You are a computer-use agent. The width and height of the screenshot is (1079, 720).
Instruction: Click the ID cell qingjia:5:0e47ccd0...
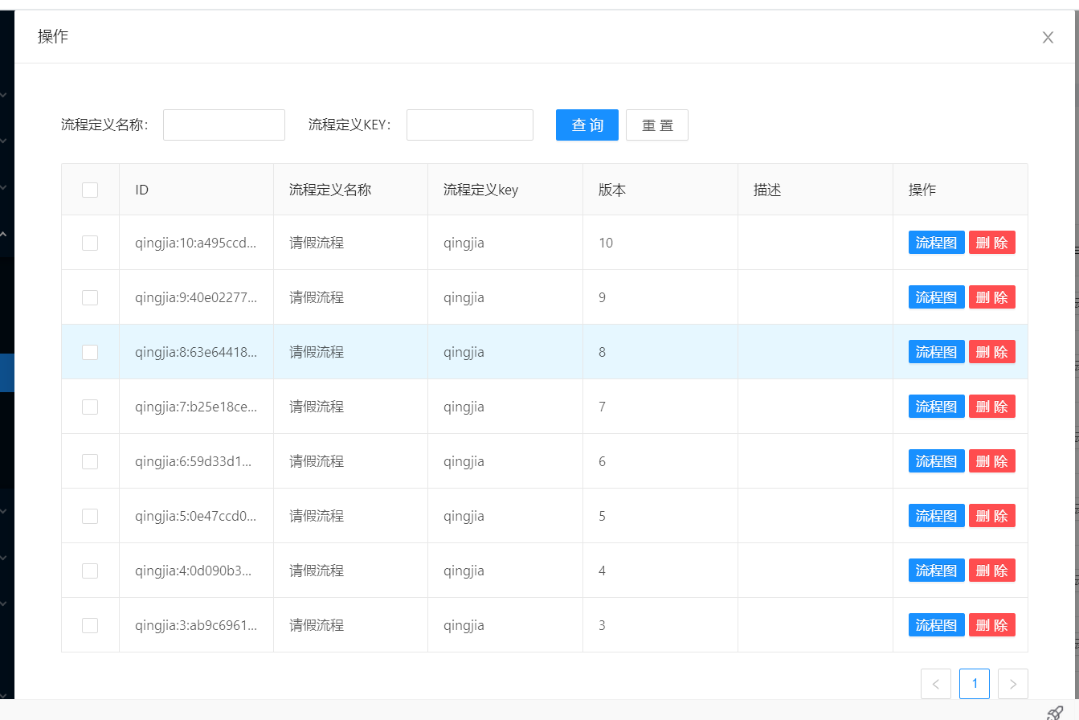pos(196,516)
